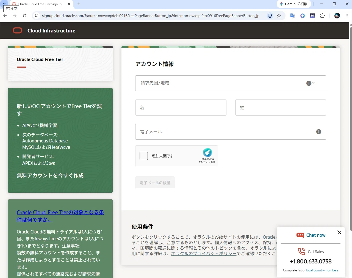This screenshot has width=352, height=278.
Task: Click the purple M extension icon
Action: [x=312, y=16]
